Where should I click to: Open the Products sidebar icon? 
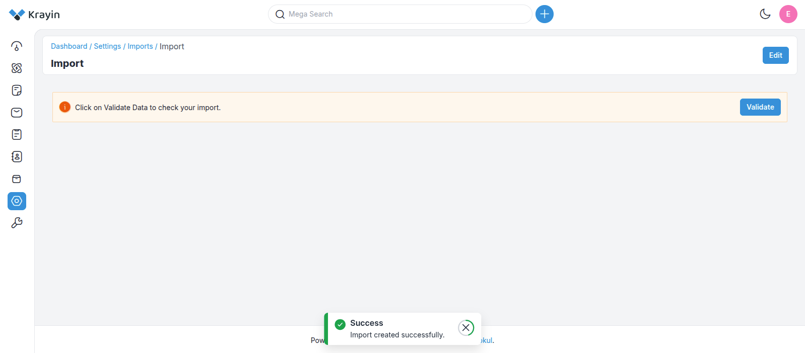tap(17, 179)
